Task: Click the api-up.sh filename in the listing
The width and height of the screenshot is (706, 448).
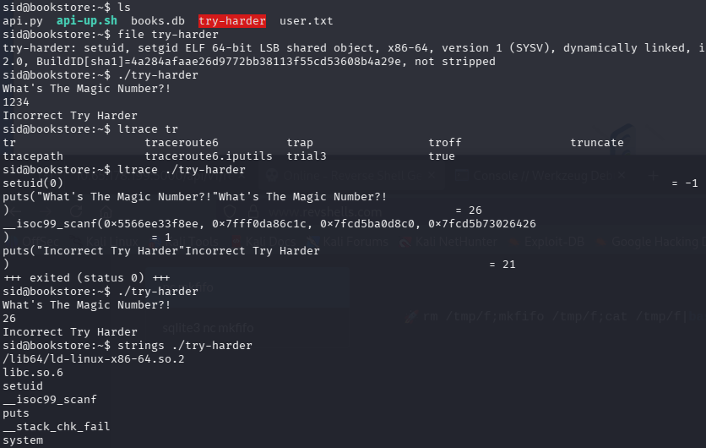Action: pyautogui.click(x=87, y=20)
